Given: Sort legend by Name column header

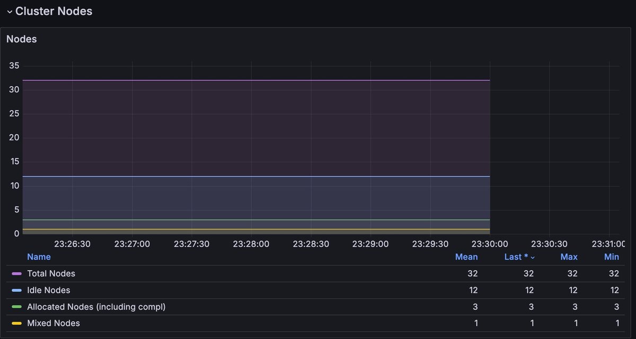Looking at the screenshot, I should tap(39, 257).
